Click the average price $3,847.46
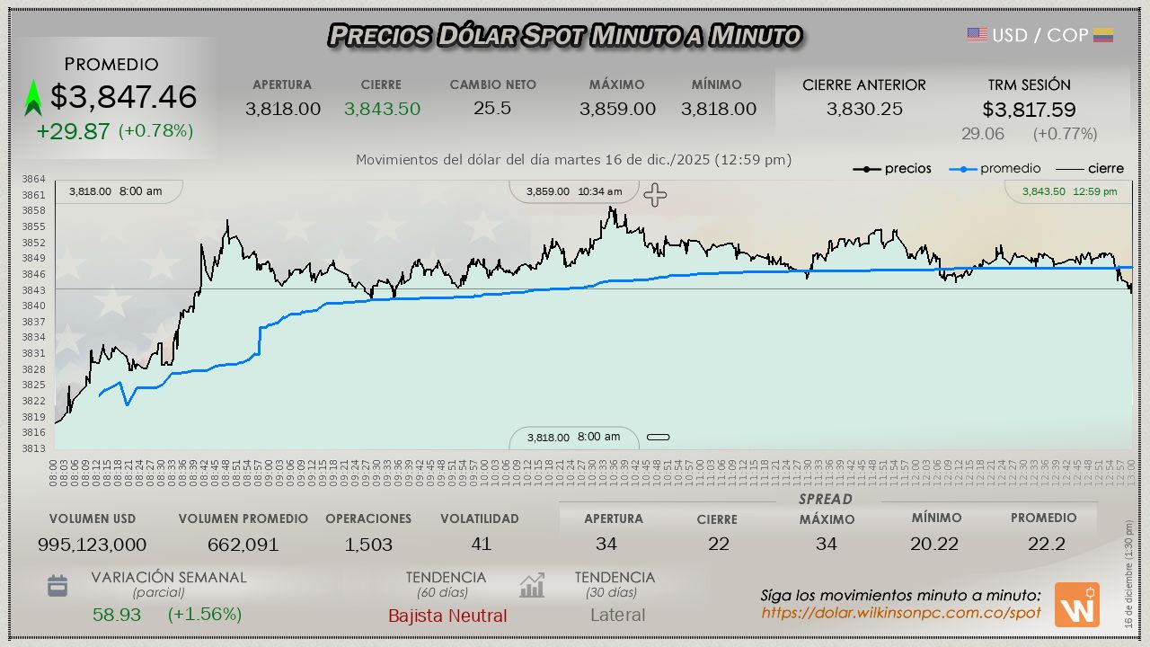The width and height of the screenshot is (1150, 647). (123, 97)
